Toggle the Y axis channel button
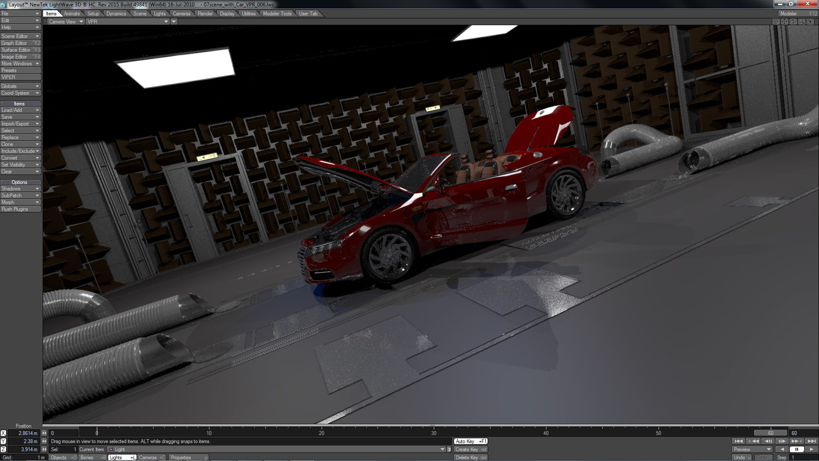 [3, 441]
